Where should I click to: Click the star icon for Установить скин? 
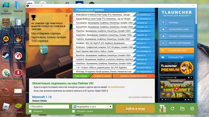point(163,30)
